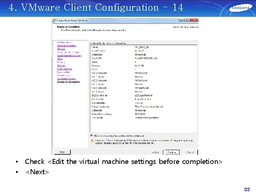Click the Samsung logo on the slide

point(241,8)
